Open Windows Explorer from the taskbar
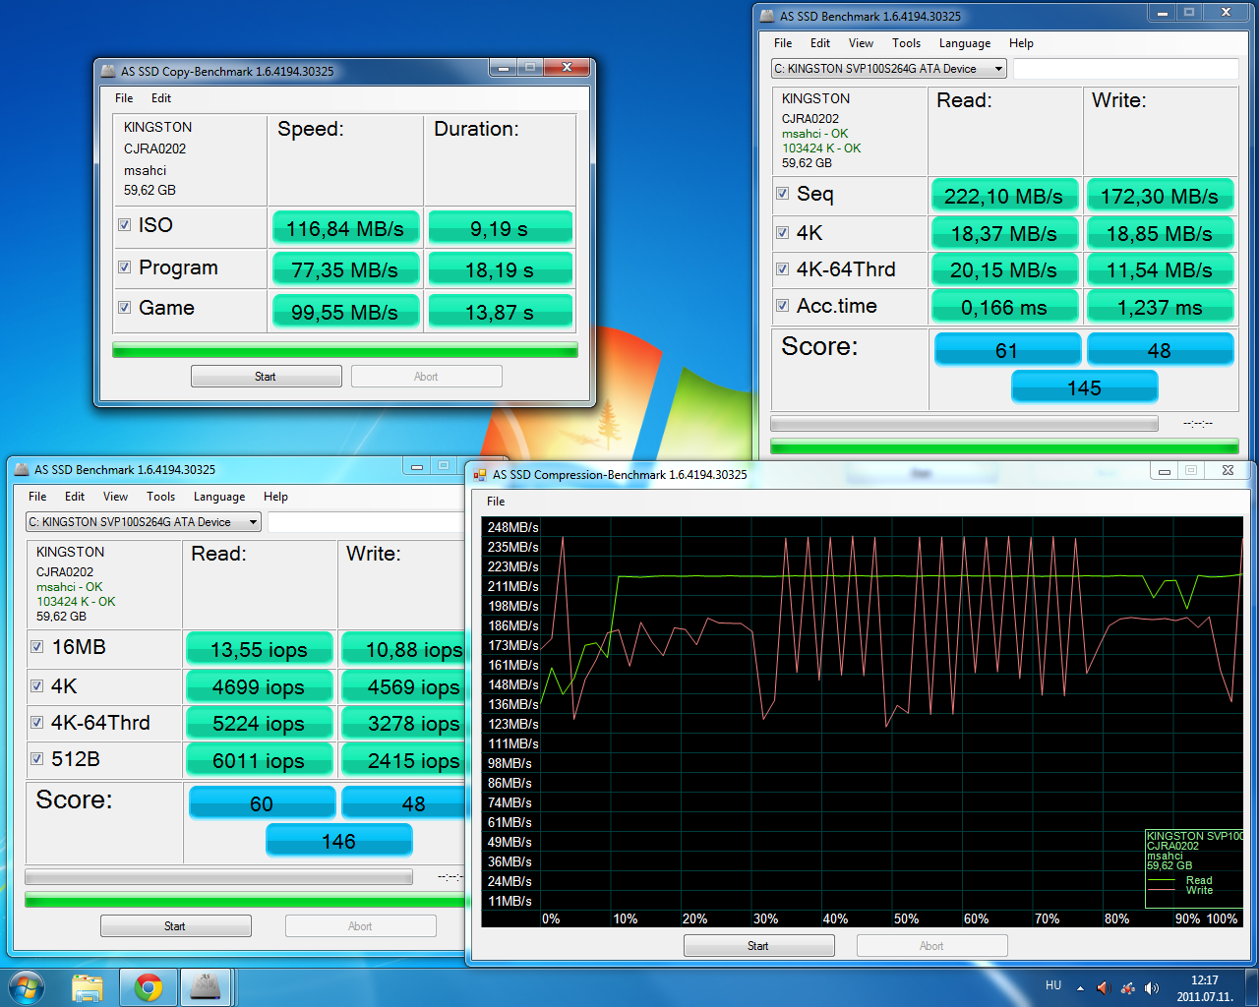Image resolution: width=1259 pixels, height=1007 pixels. pyautogui.click(x=88, y=986)
